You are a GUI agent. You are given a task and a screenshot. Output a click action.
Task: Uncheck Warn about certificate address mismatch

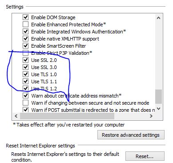[26, 96]
